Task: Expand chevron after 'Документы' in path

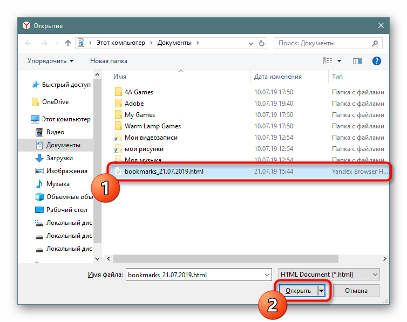Action: (x=198, y=43)
